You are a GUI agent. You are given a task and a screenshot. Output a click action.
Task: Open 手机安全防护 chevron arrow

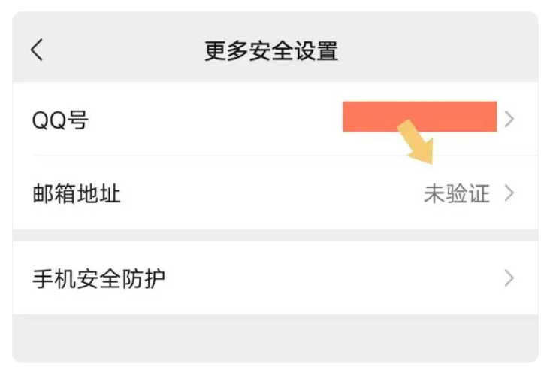pos(509,278)
